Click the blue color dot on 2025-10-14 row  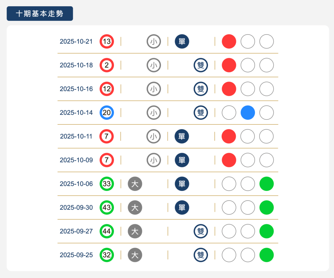247,113
